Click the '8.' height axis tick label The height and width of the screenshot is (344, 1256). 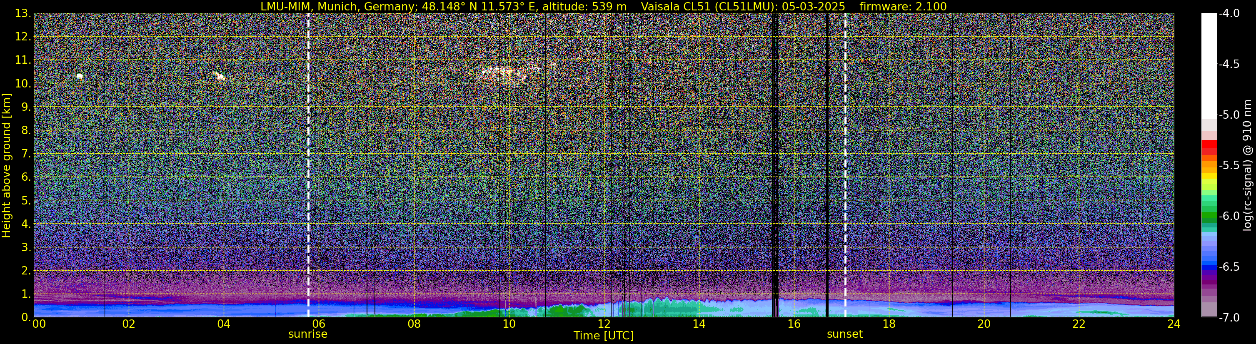coord(26,130)
